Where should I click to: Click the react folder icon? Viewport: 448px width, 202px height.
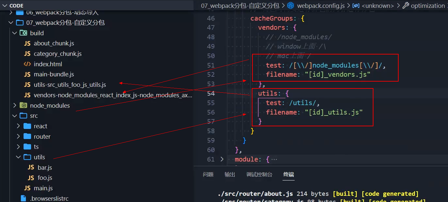(x=27, y=126)
